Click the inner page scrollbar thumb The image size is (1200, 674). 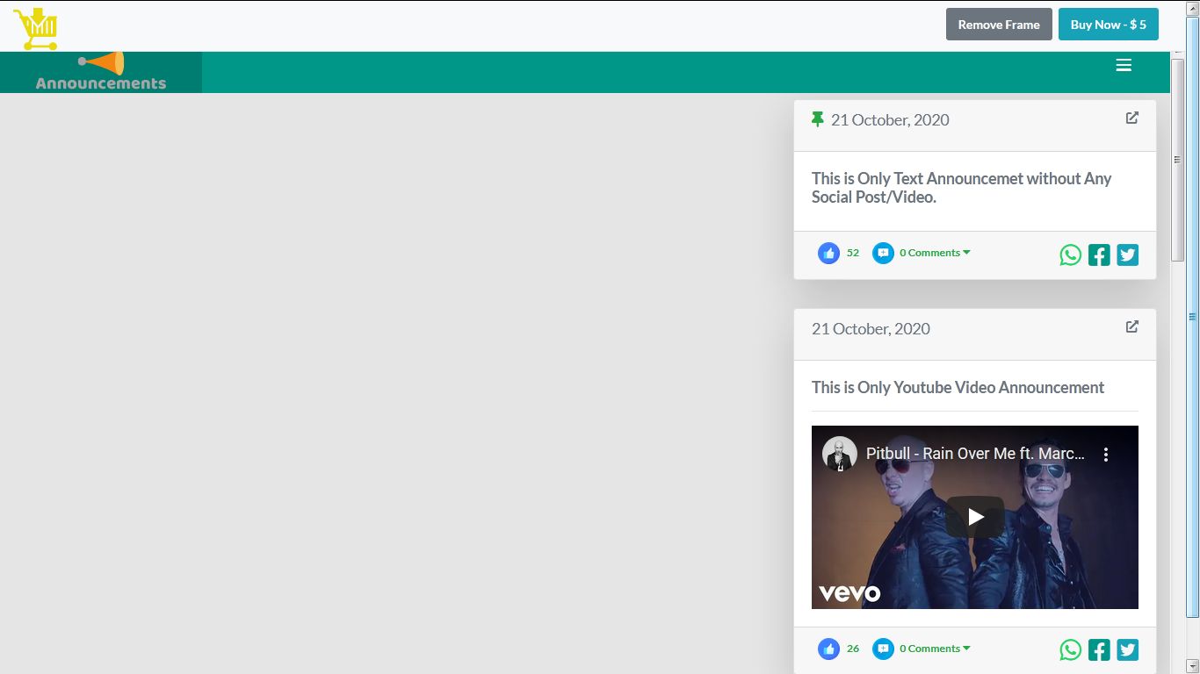click(x=1178, y=160)
